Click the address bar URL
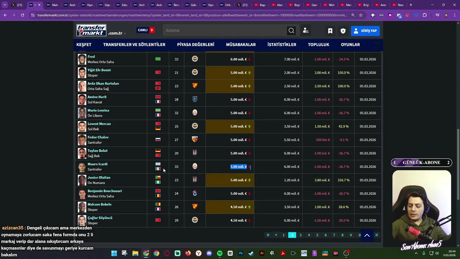460x259 pixels. point(192,15)
